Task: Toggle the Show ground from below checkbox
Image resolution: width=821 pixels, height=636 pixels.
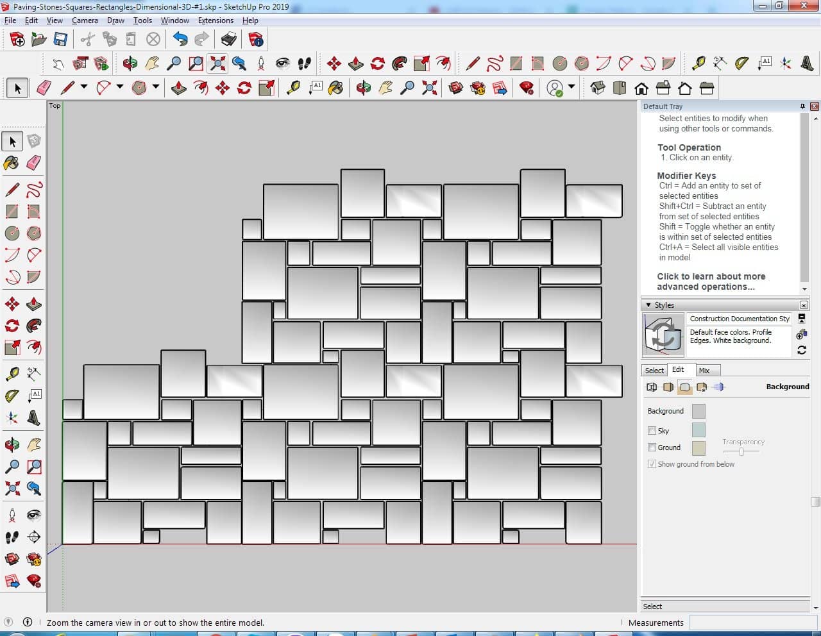Action: click(652, 464)
